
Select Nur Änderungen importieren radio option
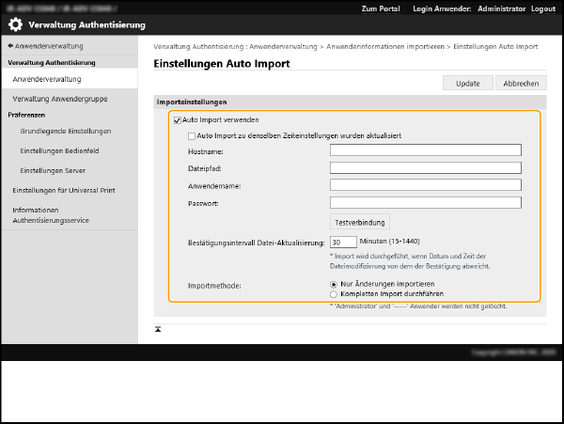click(334, 284)
